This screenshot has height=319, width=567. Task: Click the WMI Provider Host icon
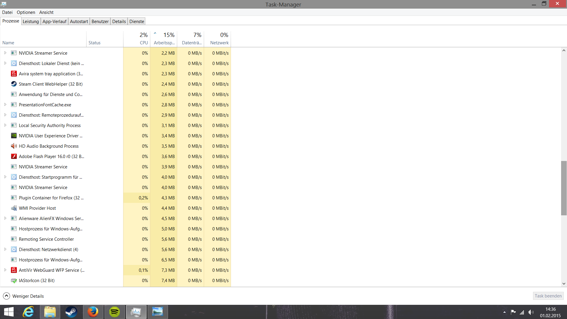coord(14,208)
